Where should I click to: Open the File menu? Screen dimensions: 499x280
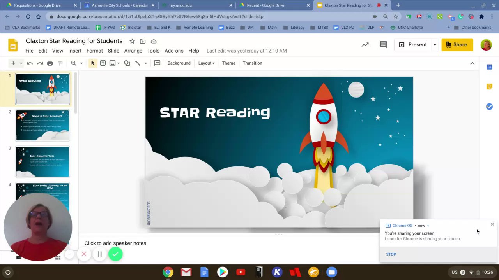[29, 51]
